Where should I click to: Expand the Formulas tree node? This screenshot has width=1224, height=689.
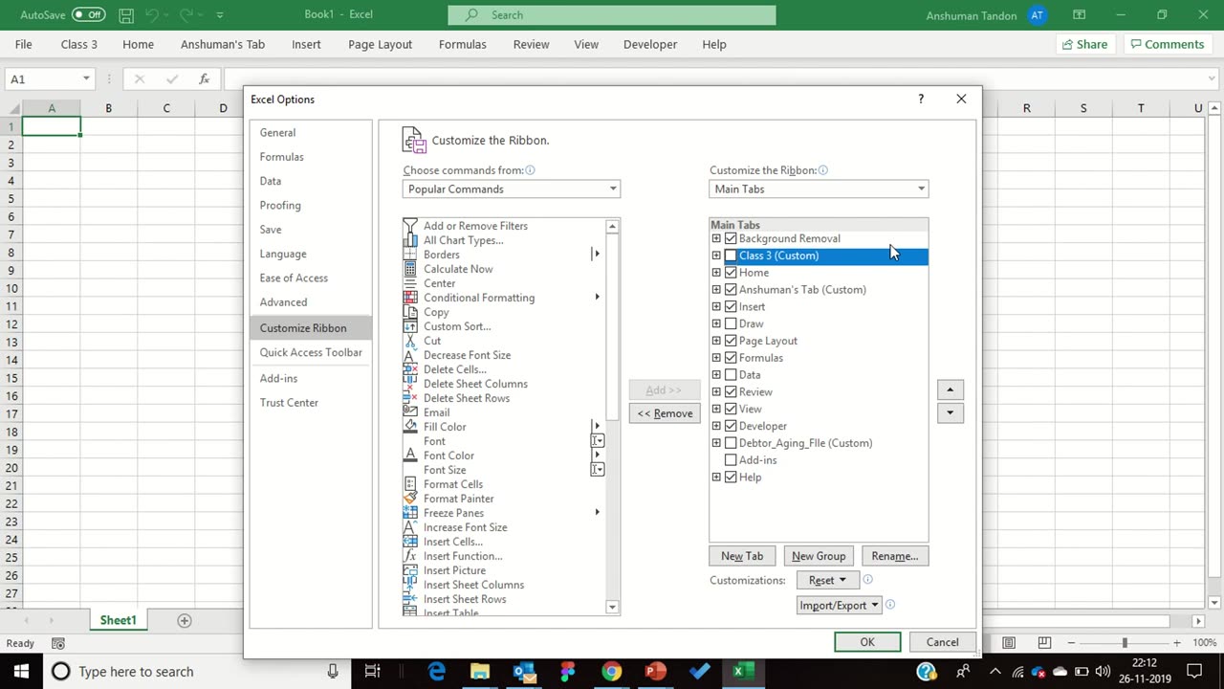tap(716, 358)
